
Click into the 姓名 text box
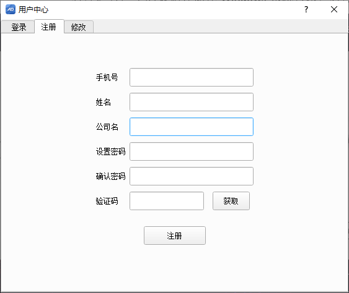click(192, 102)
